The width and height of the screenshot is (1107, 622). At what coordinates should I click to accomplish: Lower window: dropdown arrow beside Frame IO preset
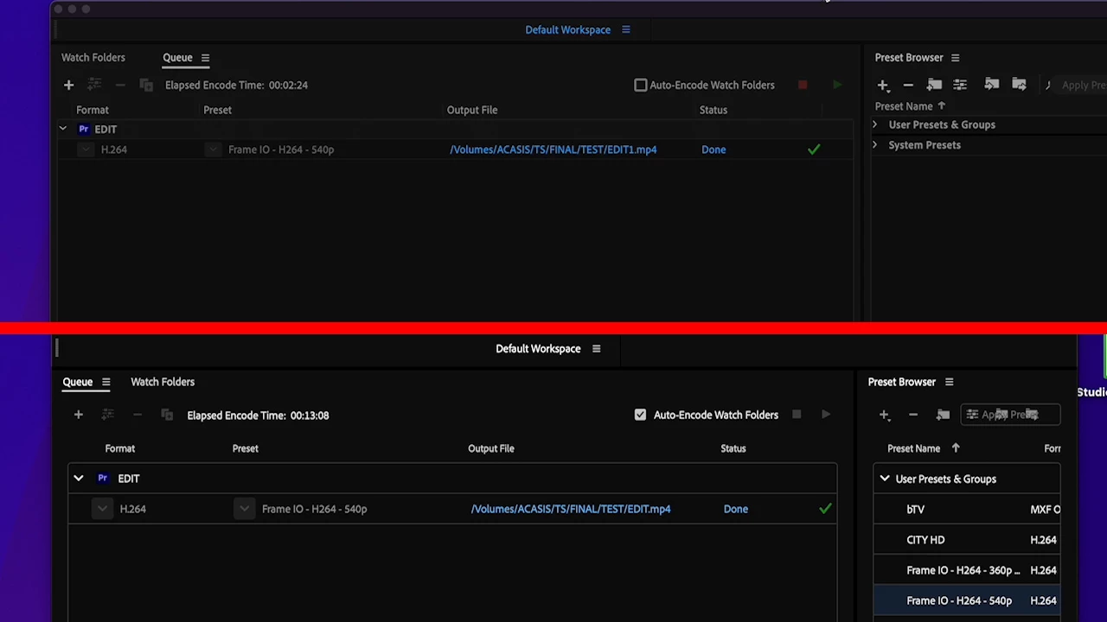click(x=245, y=509)
